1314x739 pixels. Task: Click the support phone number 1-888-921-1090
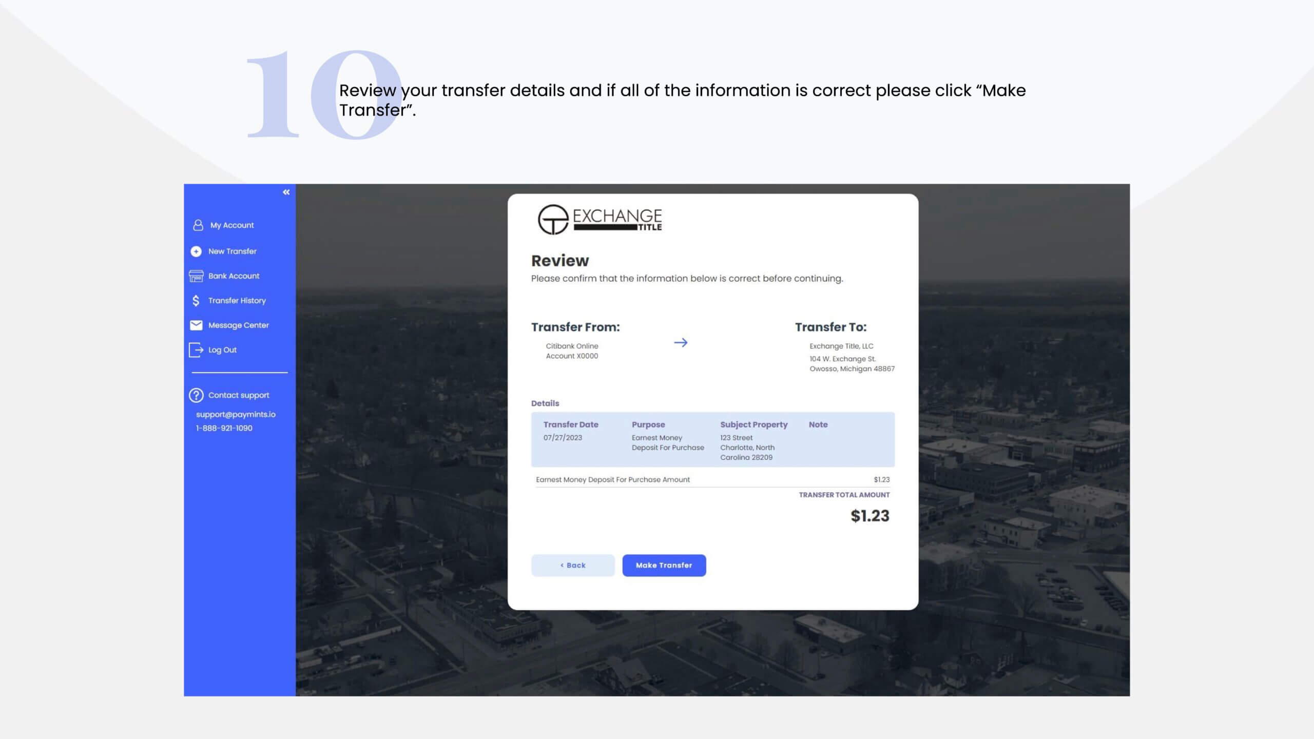[224, 428]
